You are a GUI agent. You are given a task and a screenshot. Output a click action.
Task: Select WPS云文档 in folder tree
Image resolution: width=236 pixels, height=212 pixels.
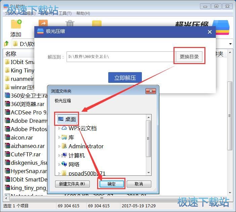[82, 128]
